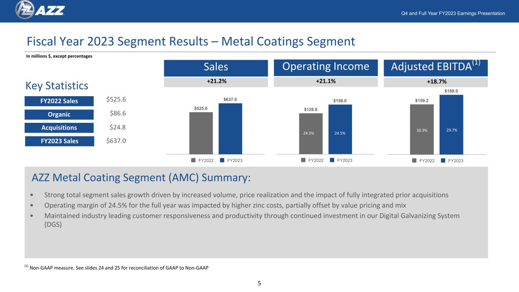
Task: Select the FY2023 Sales label box
Action: pyautogui.click(x=59, y=141)
